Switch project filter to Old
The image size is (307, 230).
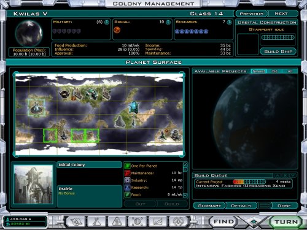(x=274, y=71)
